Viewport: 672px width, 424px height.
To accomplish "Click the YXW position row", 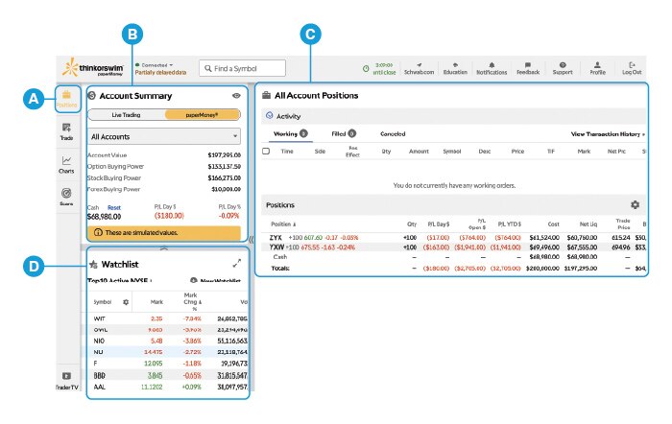I will coord(453,247).
